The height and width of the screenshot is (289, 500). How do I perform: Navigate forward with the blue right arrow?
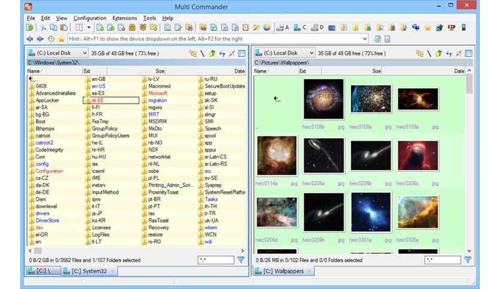(40, 39)
